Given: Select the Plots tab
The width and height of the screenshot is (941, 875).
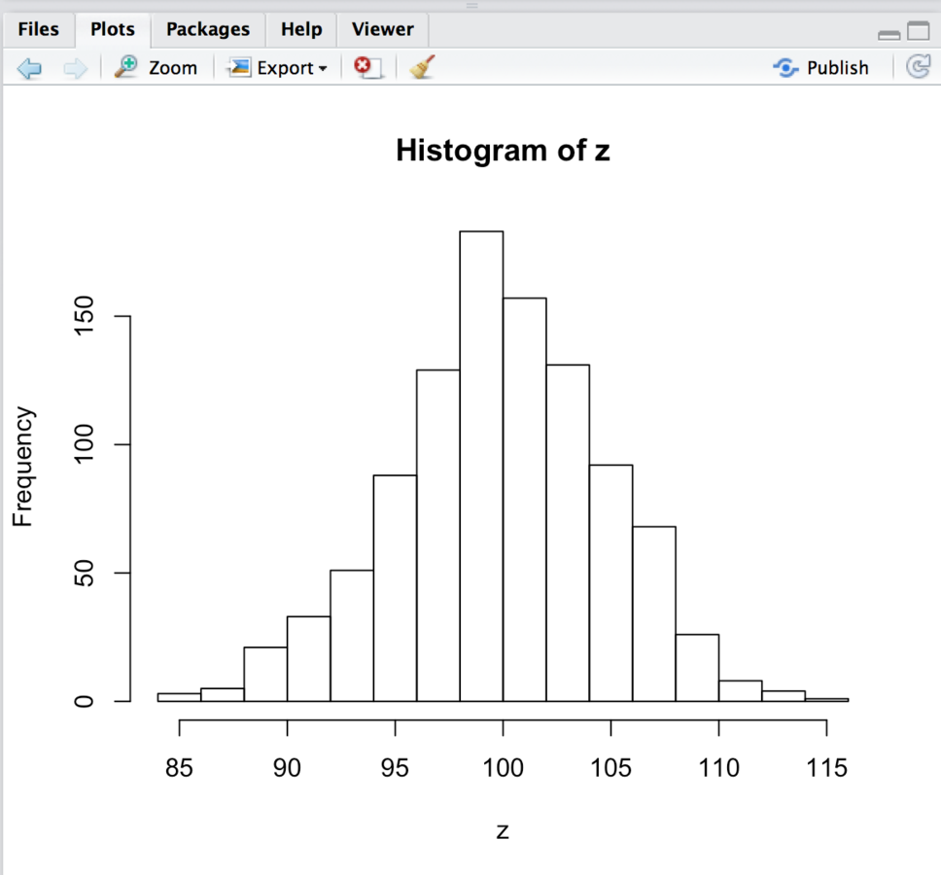Looking at the screenshot, I should click(112, 29).
